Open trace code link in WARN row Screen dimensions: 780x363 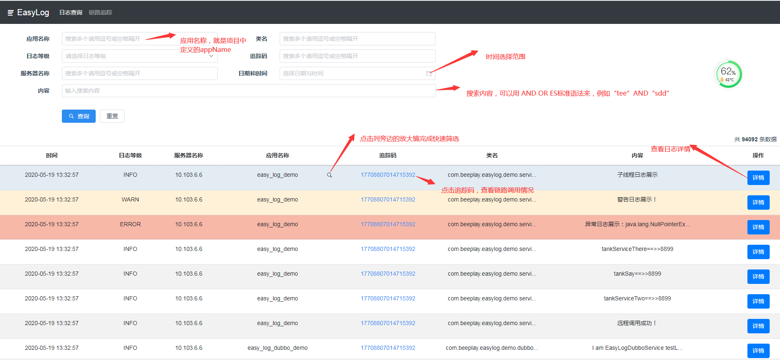[x=388, y=199]
